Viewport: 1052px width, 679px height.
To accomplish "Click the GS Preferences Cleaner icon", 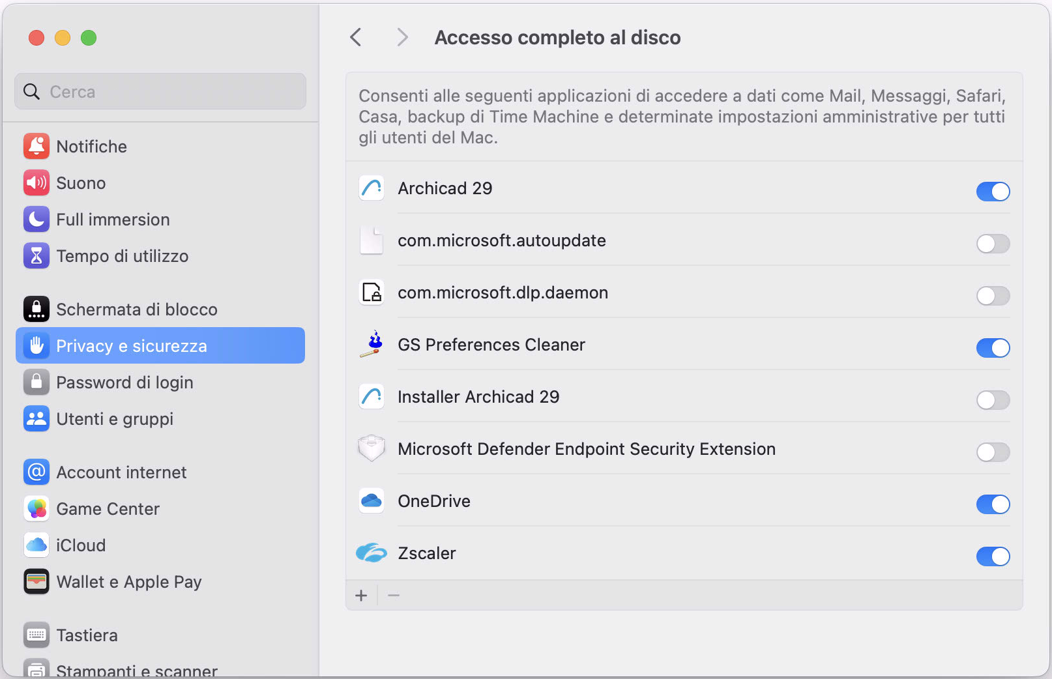I will pos(371,345).
